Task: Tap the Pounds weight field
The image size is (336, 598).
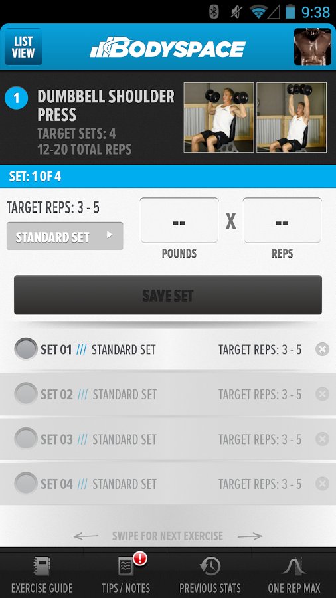Action: [x=179, y=221]
